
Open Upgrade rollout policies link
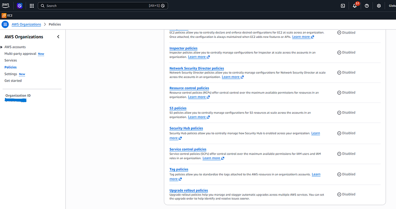click(189, 190)
